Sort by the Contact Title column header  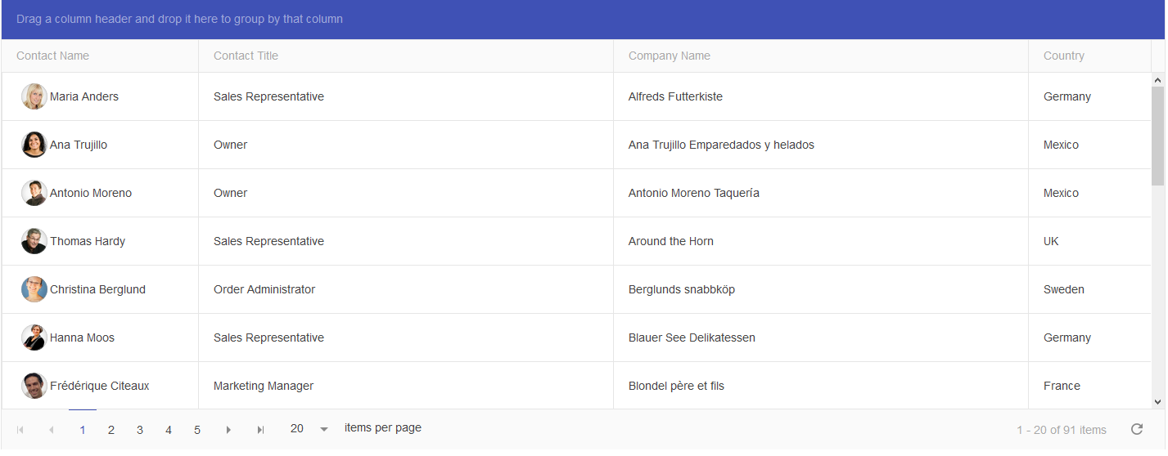[x=246, y=56]
